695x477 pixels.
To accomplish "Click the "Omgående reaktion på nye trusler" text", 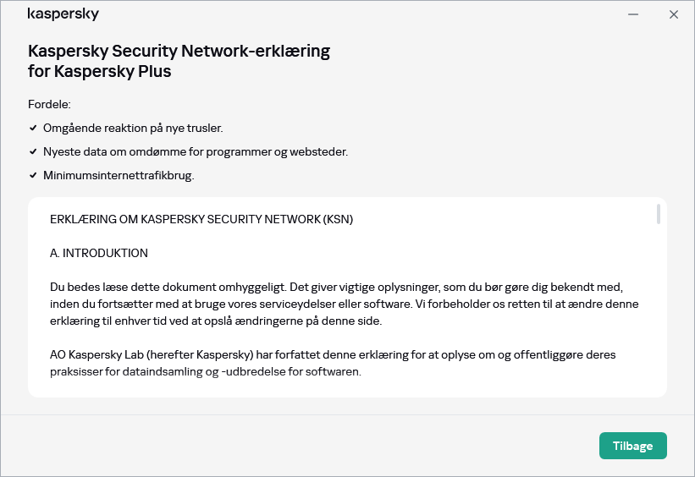I will pyautogui.click(x=133, y=129).
